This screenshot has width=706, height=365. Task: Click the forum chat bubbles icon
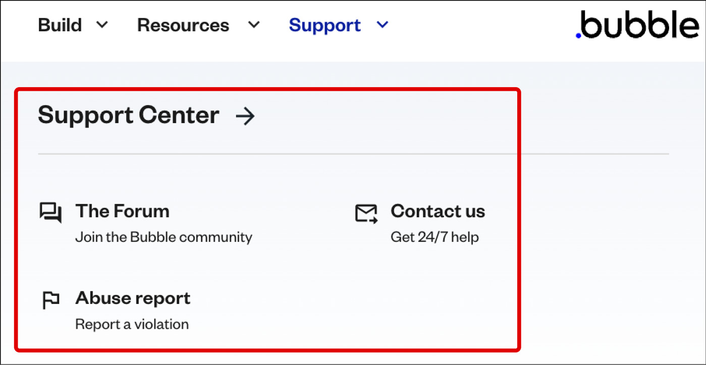(x=50, y=213)
